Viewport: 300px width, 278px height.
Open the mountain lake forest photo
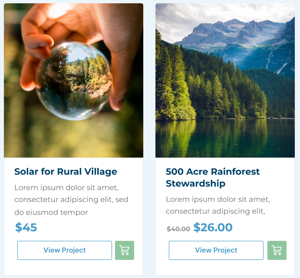point(225,80)
